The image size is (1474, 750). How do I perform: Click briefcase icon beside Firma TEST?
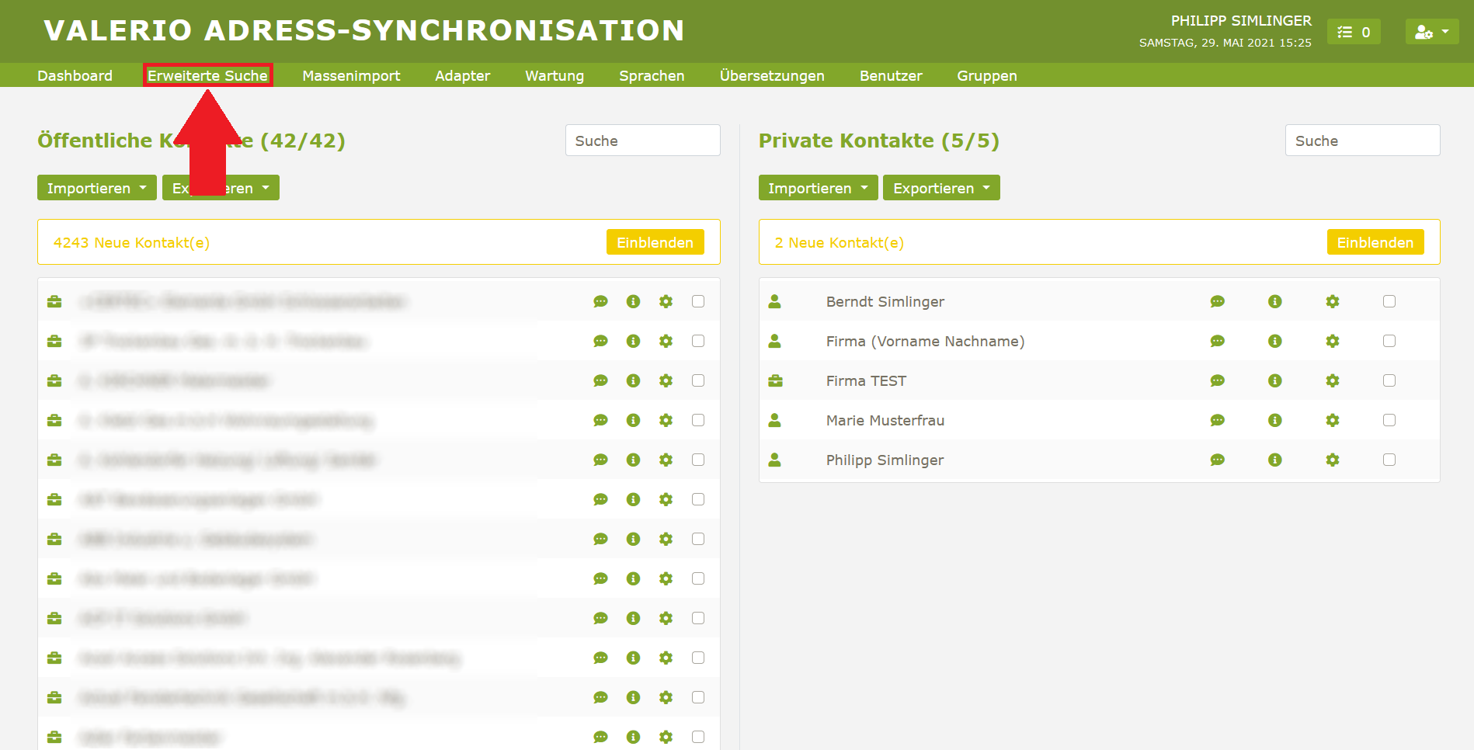coord(775,380)
